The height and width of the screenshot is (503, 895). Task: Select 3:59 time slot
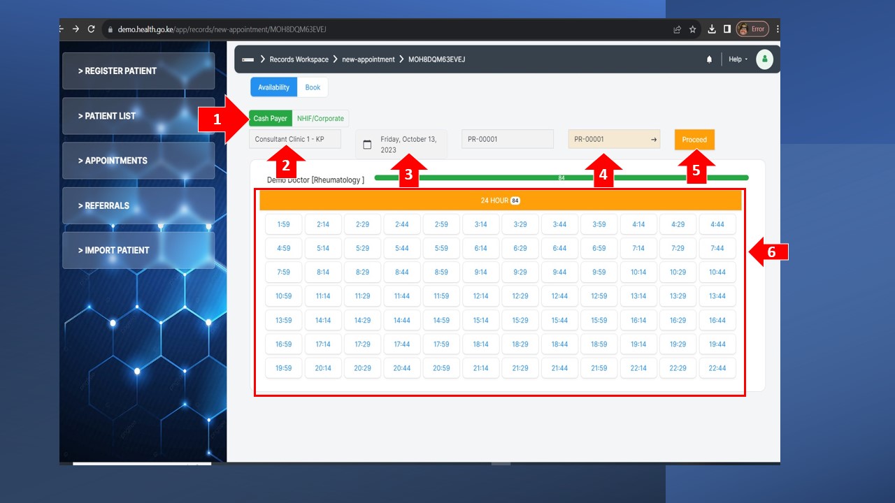599,224
